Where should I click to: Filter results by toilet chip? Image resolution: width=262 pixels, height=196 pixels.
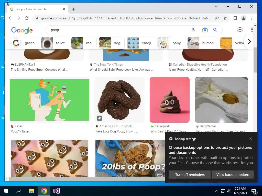pyautogui.click(x=55, y=43)
